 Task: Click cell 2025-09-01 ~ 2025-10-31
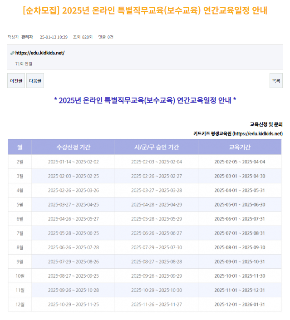tap(240, 261)
